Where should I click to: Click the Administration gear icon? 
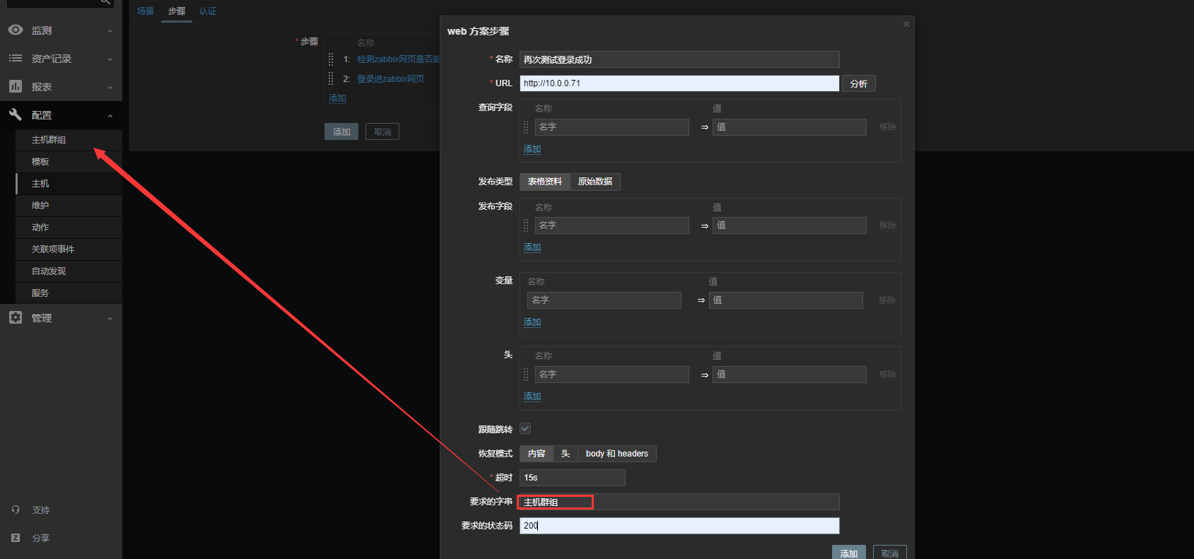tap(16, 317)
